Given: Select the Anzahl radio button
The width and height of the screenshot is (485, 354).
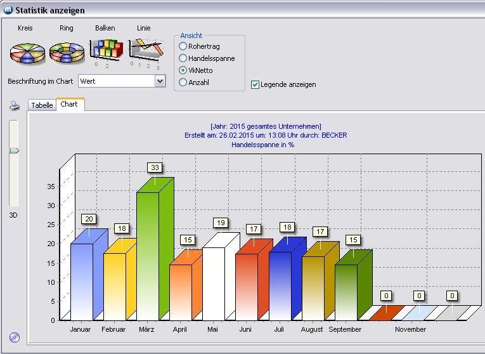Looking at the screenshot, I should click(183, 82).
